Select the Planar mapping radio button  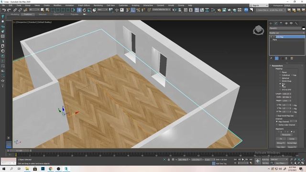(x=280, y=72)
